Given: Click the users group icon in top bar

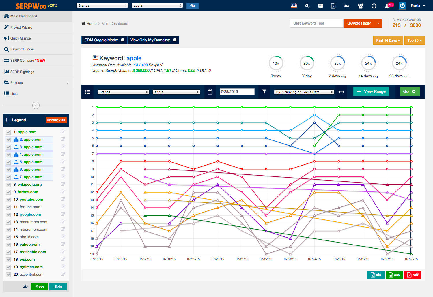Looking at the screenshot, I should (x=360, y=6).
